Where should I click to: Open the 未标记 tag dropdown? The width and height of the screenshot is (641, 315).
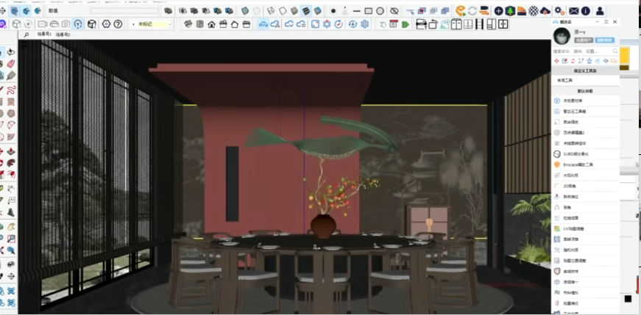pyautogui.click(x=151, y=24)
